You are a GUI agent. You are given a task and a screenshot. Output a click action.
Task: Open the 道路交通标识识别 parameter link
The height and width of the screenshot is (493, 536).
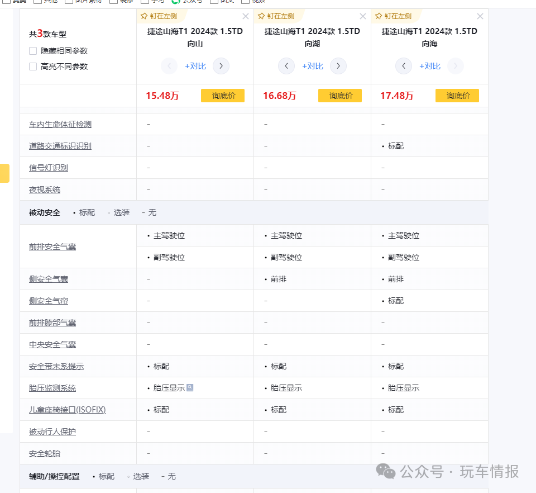pyautogui.click(x=60, y=146)
